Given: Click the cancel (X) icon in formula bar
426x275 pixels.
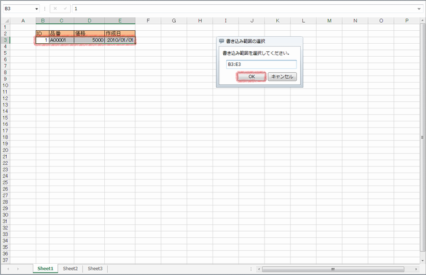Looking at the screenshot, I should [55, 9].
